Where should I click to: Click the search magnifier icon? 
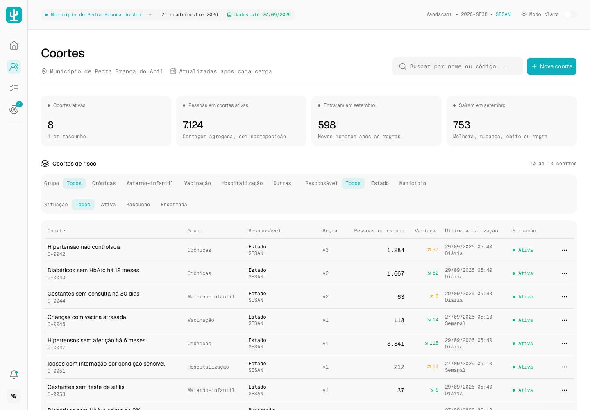pyautogui.click(x=403, y=66)
